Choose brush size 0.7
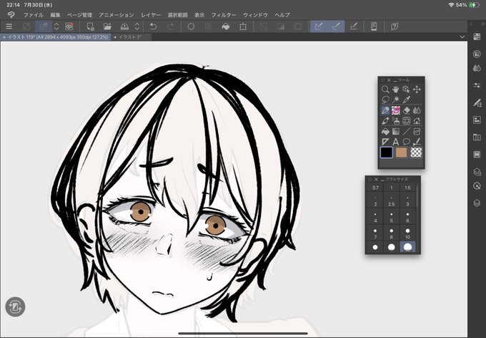This screenshot has height=338, width=486. tap(375, 188)
